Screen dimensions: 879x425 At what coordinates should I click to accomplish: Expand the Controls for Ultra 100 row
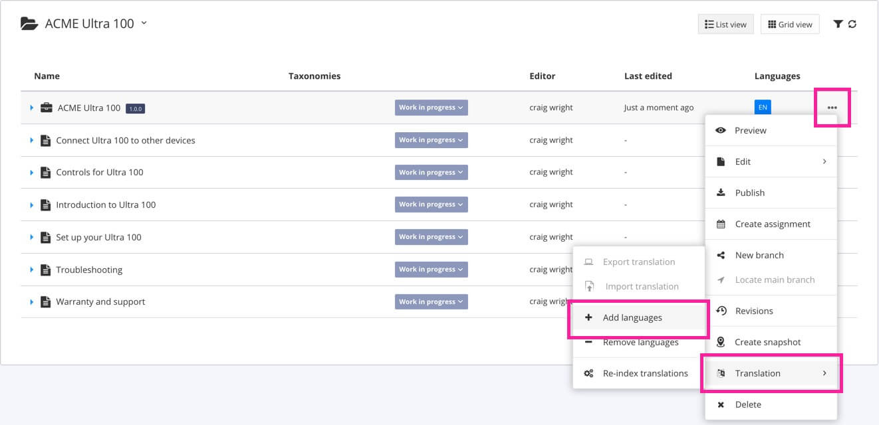pos(31,172)
